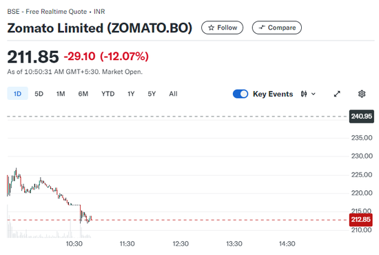Click the 10:30 time axis marker
This screenshot has width=379, height=255.
click(74, 244)
